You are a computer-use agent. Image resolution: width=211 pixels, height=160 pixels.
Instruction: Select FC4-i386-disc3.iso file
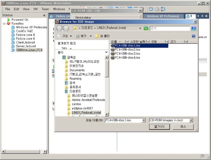click(125, 53)
